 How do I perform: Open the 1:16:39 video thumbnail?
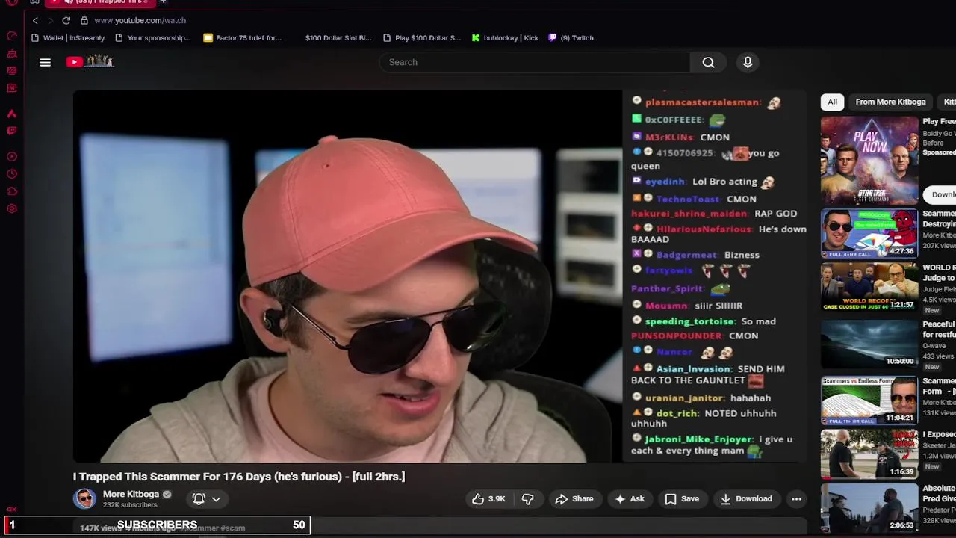coord(869,454)
